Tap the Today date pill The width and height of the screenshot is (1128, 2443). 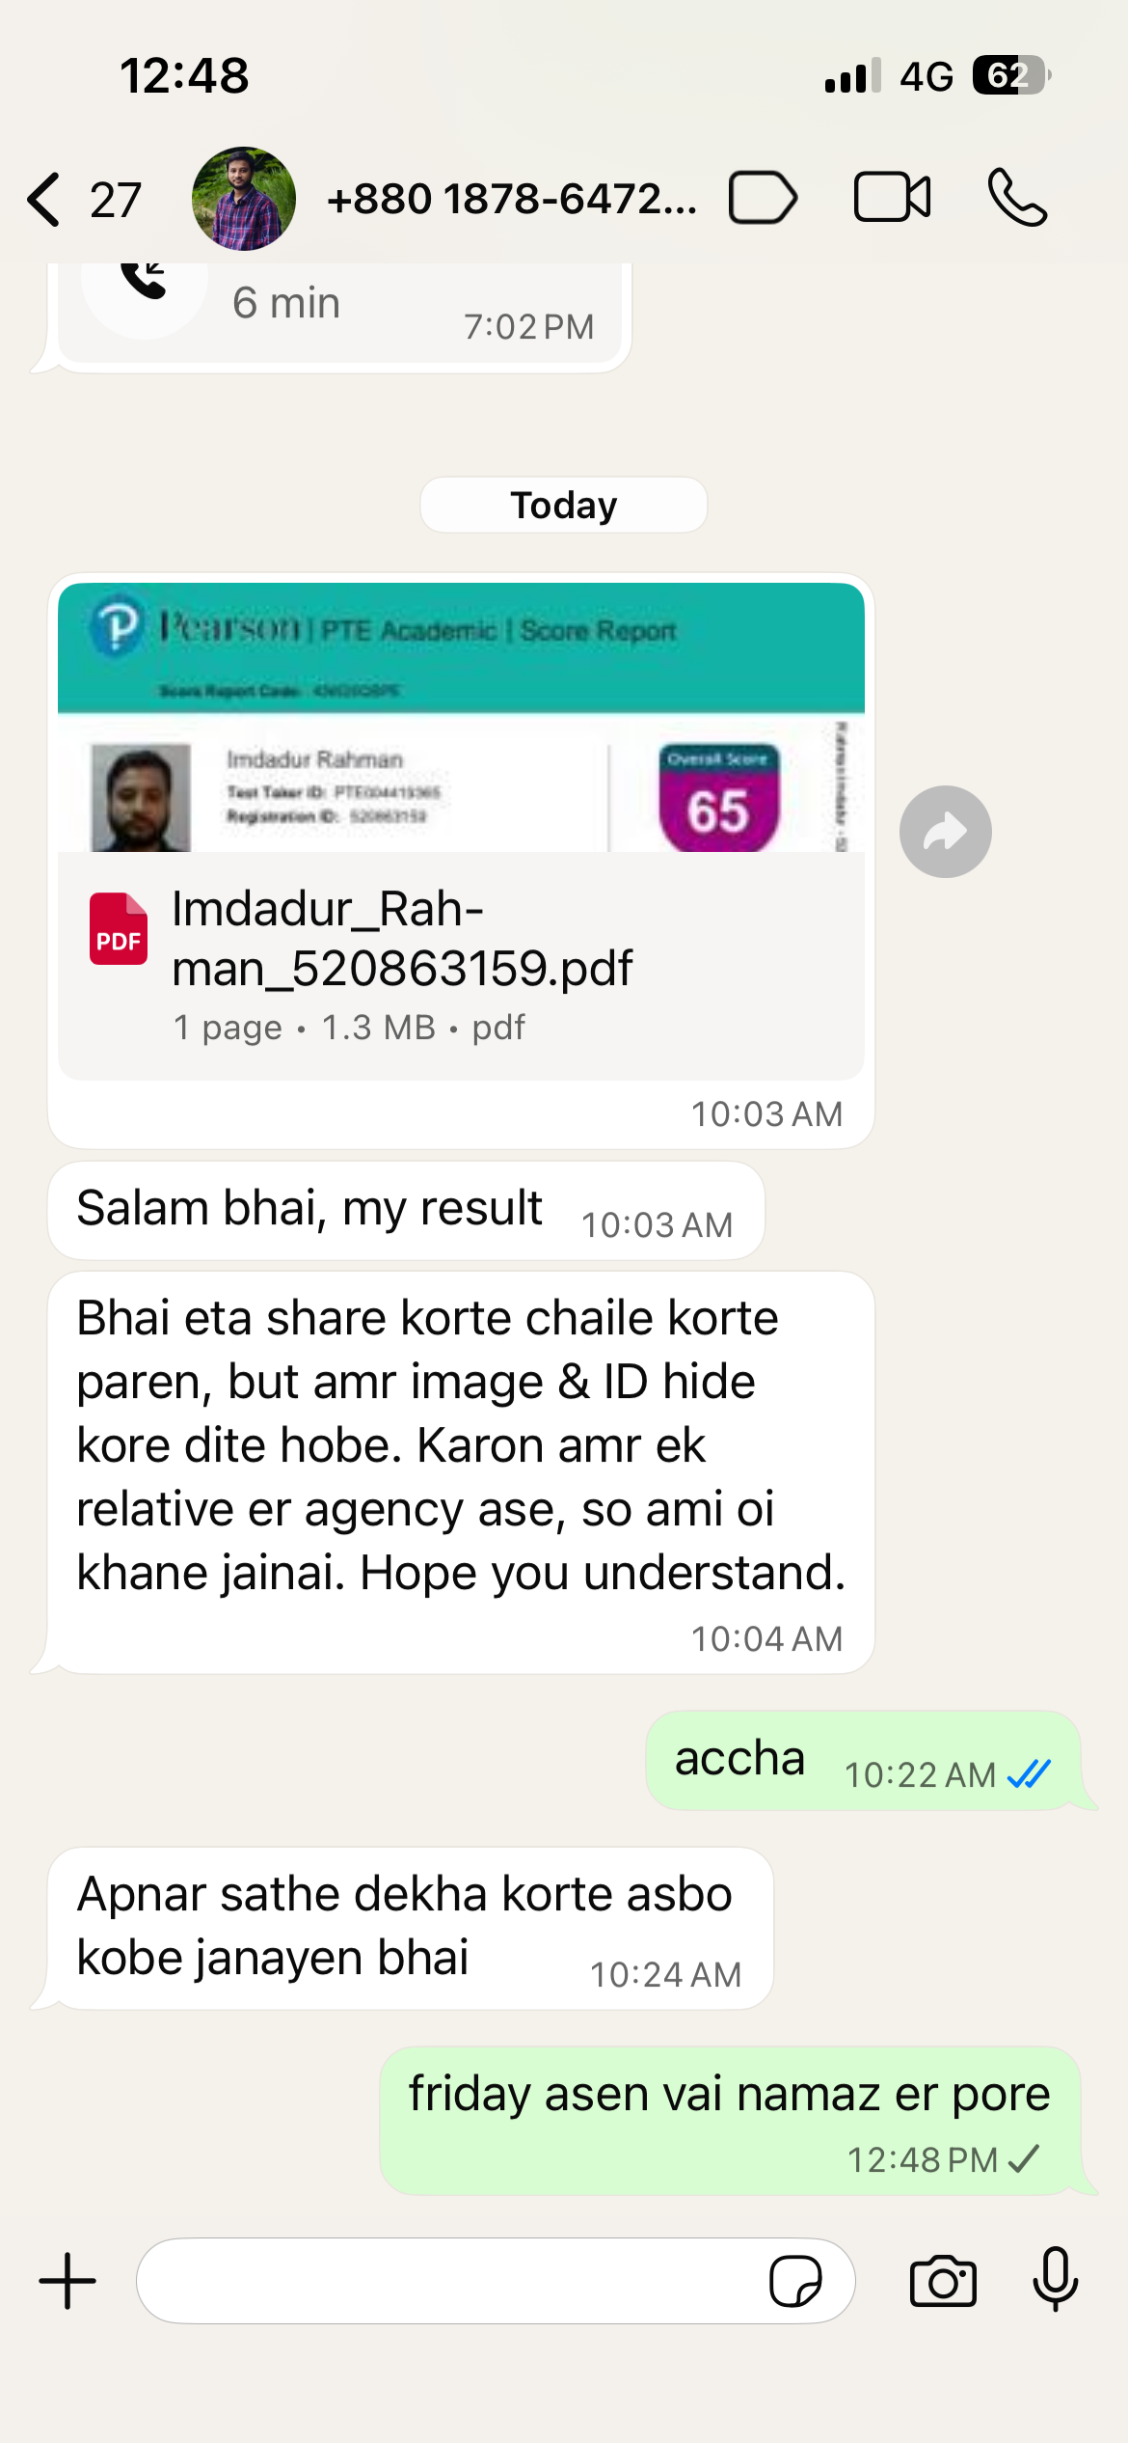click(x=564, y=505)
